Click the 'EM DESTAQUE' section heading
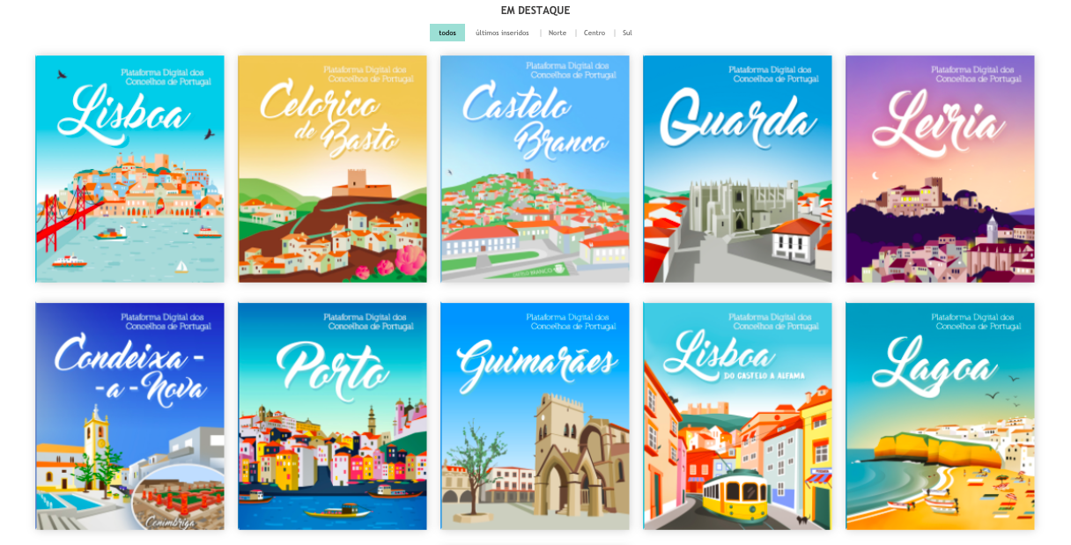 535,11
